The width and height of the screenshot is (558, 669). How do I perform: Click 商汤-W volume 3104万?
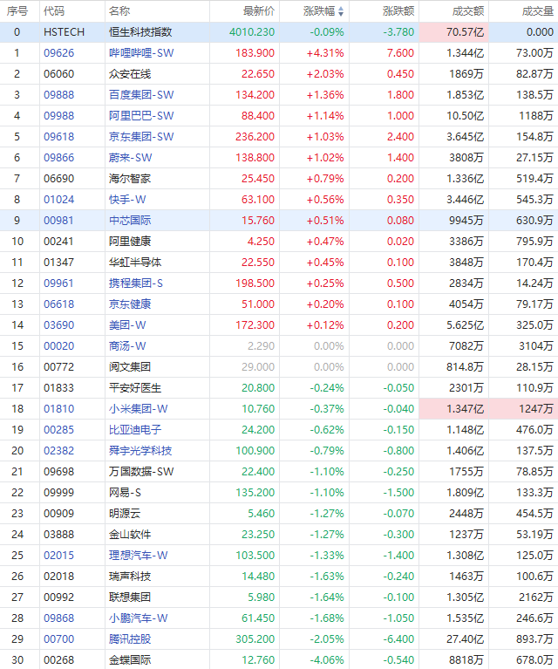point(536,345)
